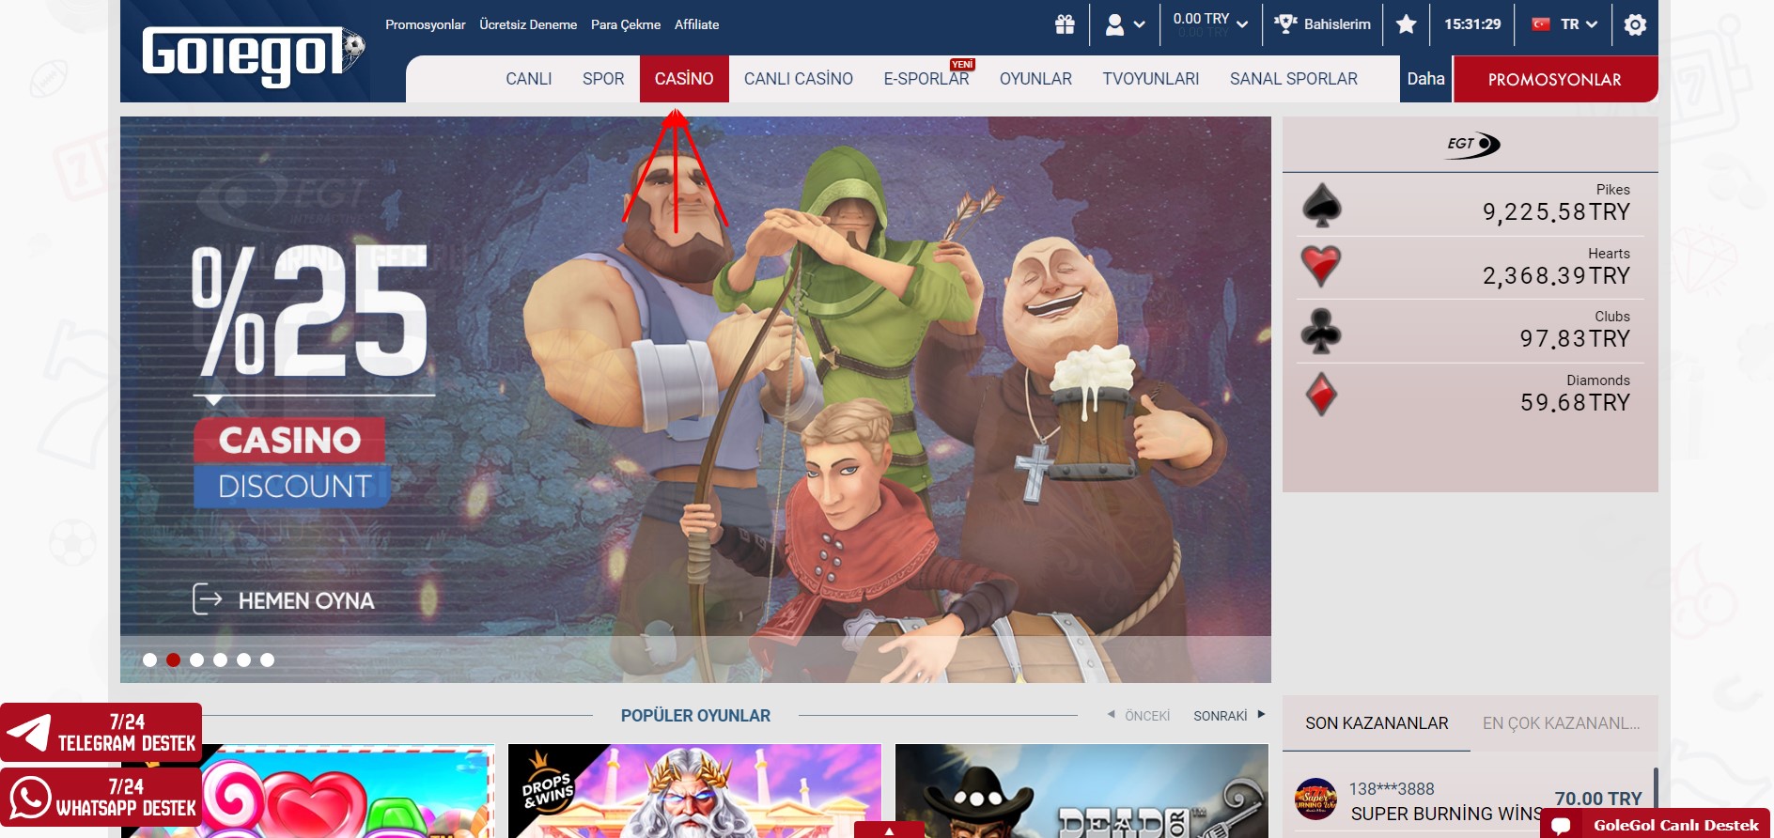Select the third banner slide dot
The width and height of the screenshot is (1774, 838).
coord(196,660)
